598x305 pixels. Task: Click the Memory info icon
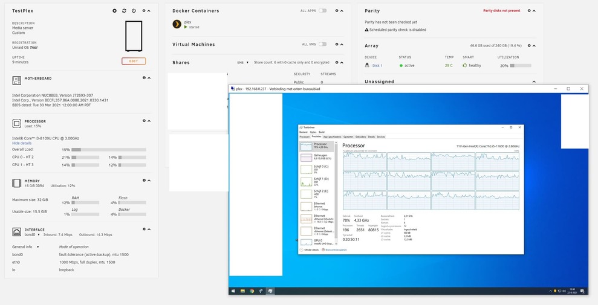tap(144, 180)
